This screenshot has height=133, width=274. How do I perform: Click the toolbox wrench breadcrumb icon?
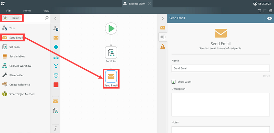tap(5, 18)
